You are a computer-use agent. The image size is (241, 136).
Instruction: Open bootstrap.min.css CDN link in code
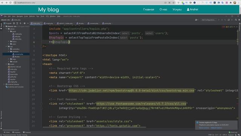point(131,91)
